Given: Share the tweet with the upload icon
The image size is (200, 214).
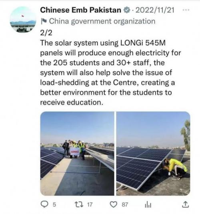Looking at the screenshot, I should click(186, 204).
